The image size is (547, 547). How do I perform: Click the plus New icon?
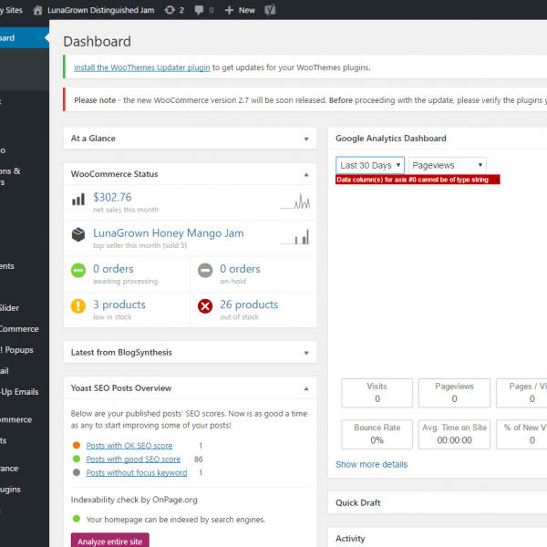(x=229, y=10)
